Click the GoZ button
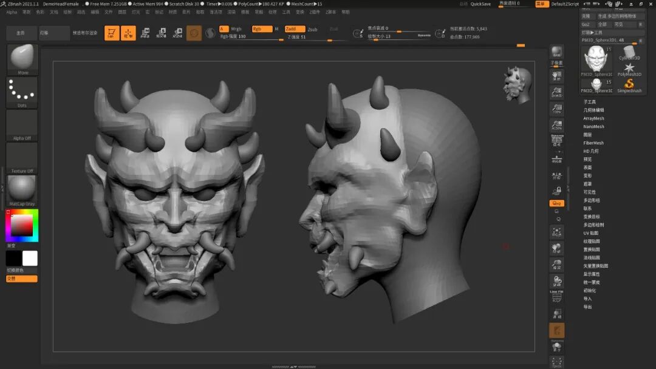Image resolution: width=656 pixels, height=369 pixels. point(586,24)
